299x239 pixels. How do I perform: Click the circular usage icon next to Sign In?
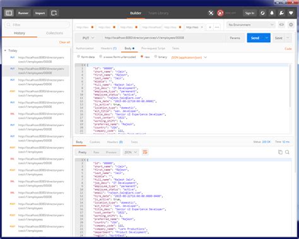(x=262, y=13)
